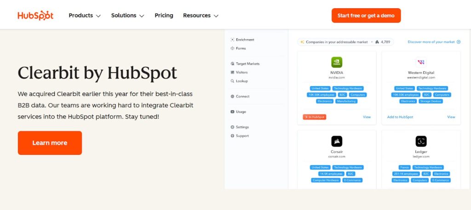471x210 pixels.
Task: Open Support in the sidebar
Action: click(x=242, y=136)
